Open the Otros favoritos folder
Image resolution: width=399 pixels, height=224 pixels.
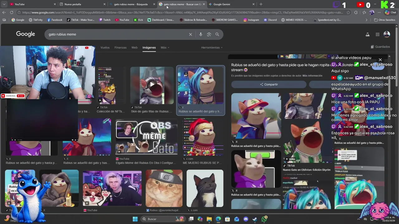coord(385,20)
